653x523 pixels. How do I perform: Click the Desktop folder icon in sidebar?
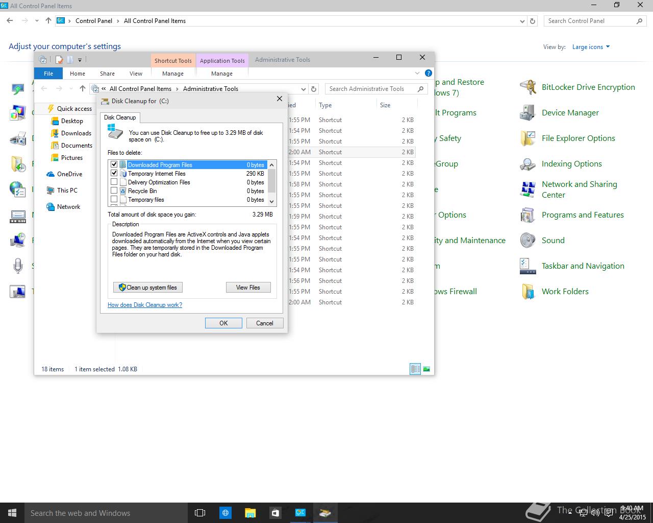(x=55, y=121)
